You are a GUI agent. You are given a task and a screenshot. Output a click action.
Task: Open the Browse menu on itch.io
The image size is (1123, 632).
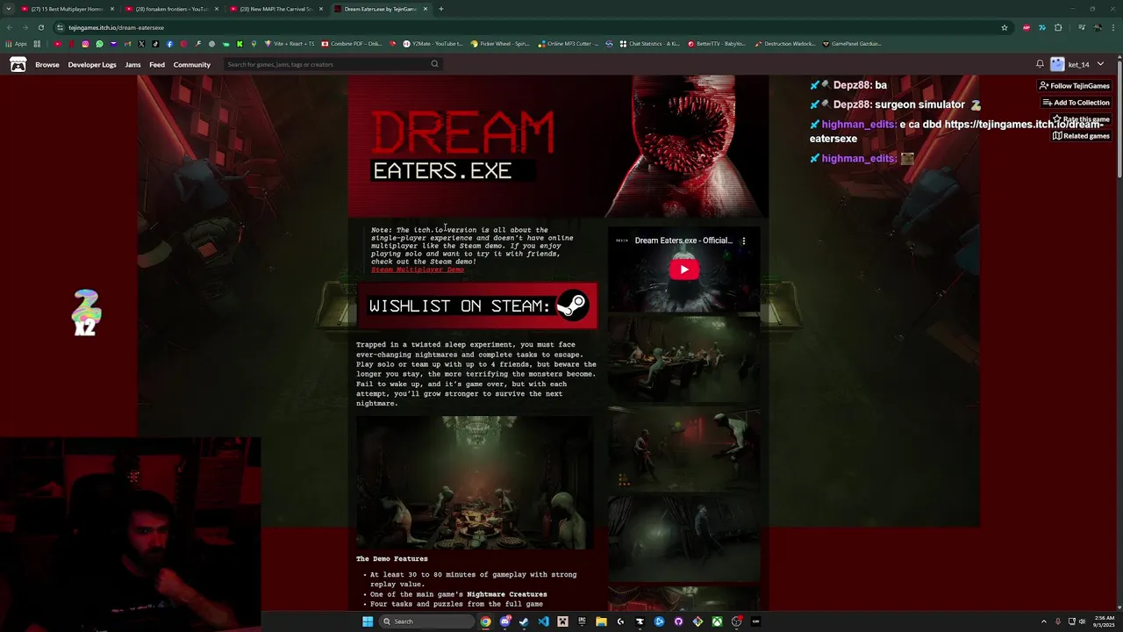(x=47, y=64)
